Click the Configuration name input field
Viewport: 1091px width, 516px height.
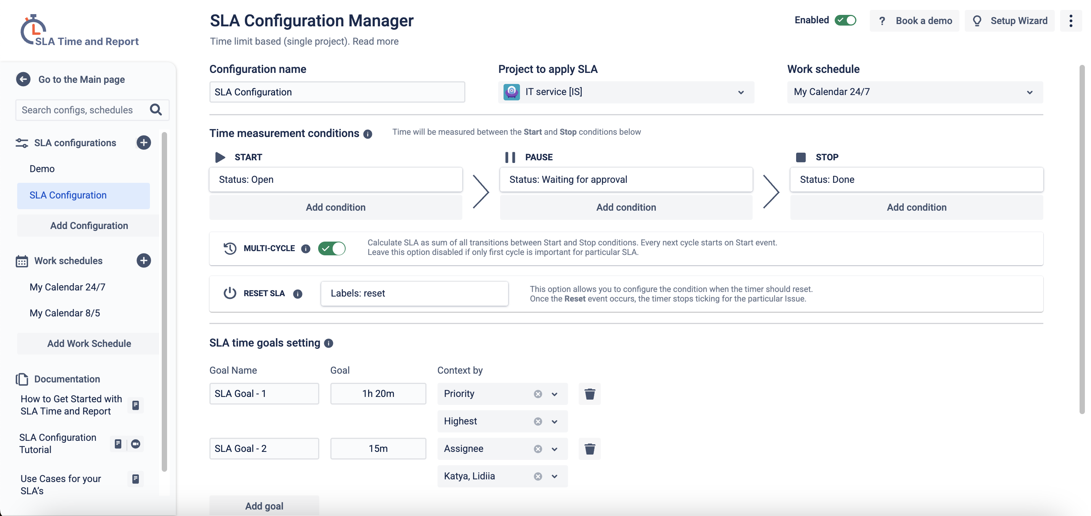[x=337, y=92]
